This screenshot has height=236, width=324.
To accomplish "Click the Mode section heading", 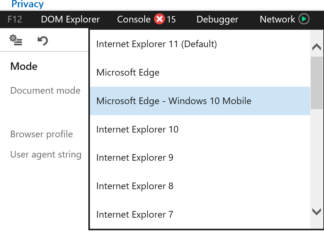I will 24,66.
